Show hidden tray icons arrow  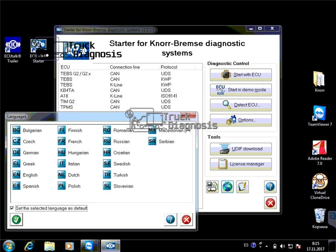pos(267,246)
